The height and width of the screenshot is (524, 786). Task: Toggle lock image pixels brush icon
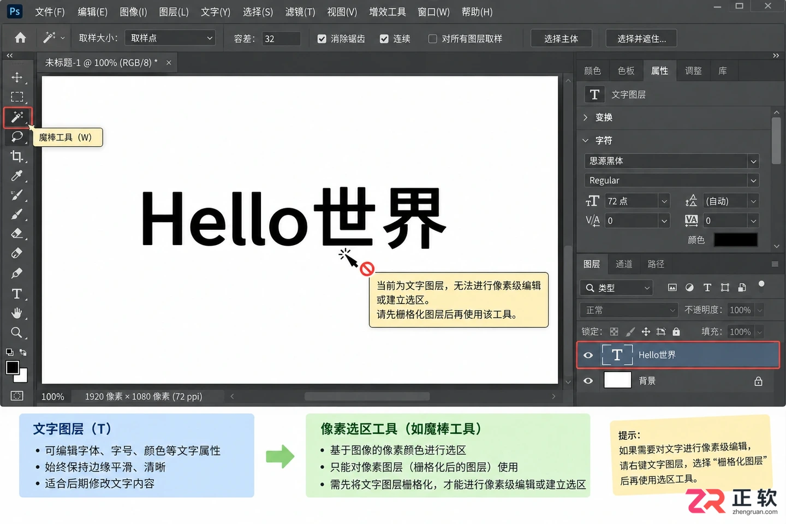[x=630, y=332]
